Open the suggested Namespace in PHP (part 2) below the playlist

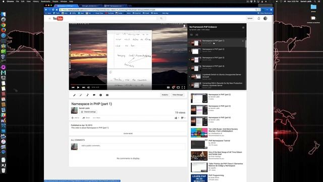(x=220, y=95)
